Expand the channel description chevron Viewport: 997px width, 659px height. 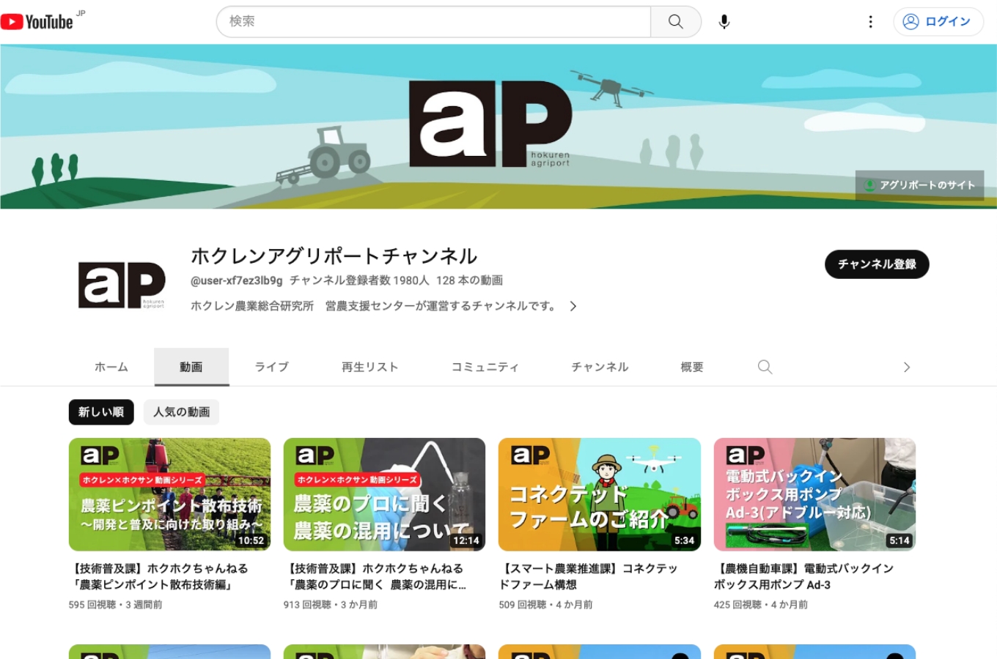click(x=573, y=307)
